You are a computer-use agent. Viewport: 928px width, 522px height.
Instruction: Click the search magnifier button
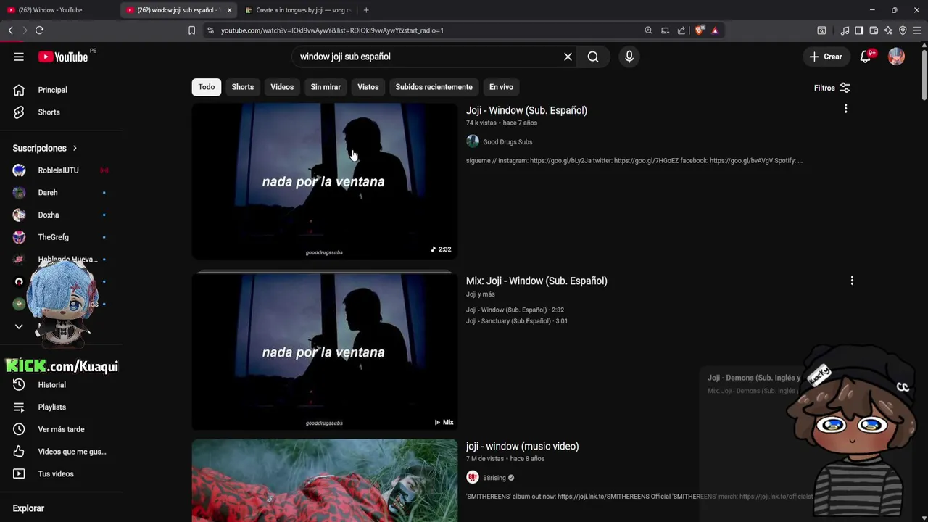[x=593, y=57]
